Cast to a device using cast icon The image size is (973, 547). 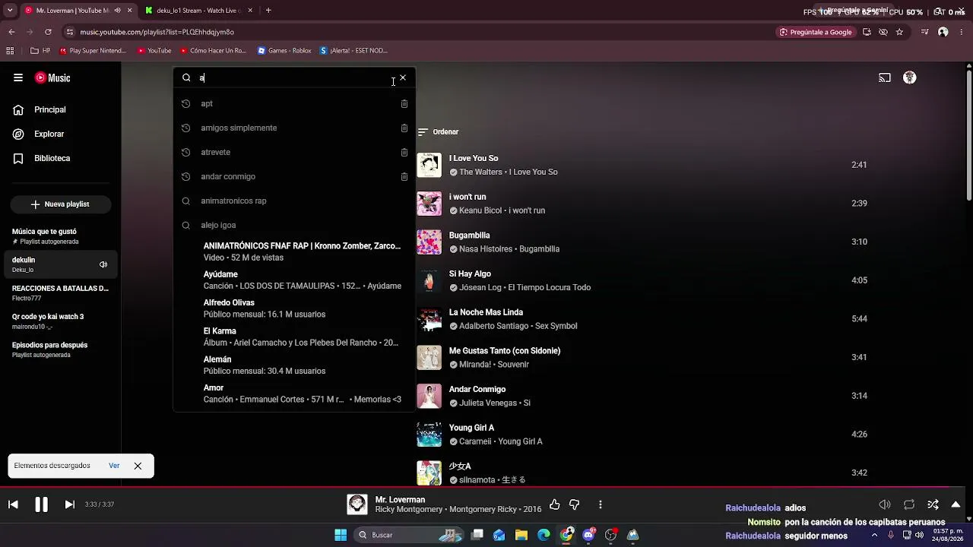pyautogui.click(x=885, y=77)
